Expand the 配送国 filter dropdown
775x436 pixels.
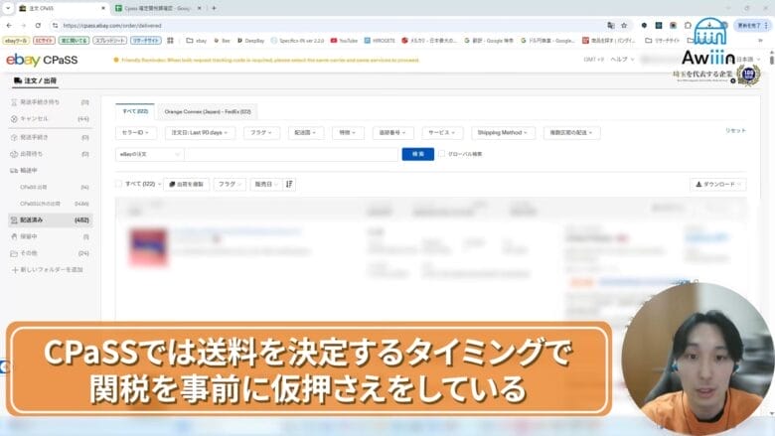305,133
